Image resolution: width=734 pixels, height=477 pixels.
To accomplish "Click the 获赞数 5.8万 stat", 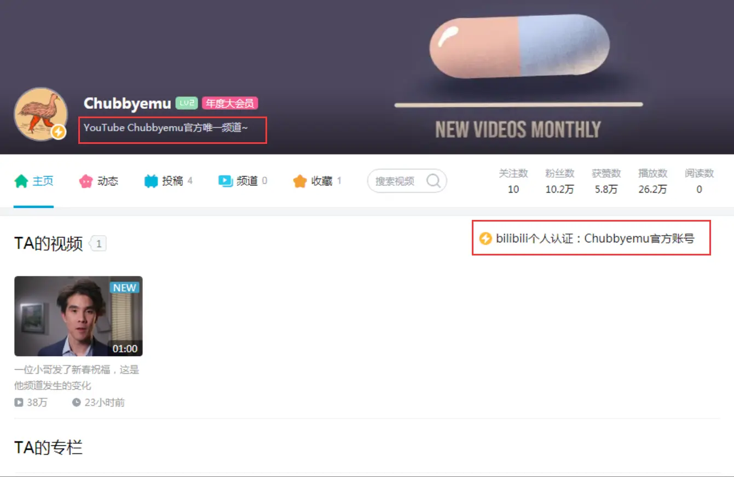I will (x=606, y=181).
